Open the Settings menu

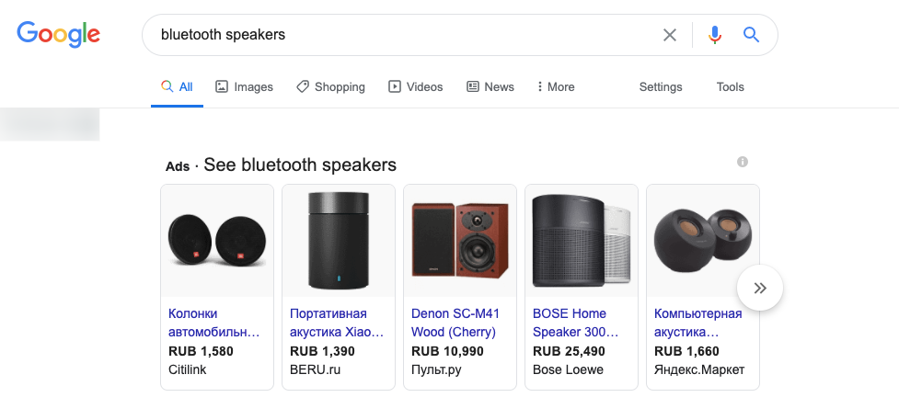661,87
